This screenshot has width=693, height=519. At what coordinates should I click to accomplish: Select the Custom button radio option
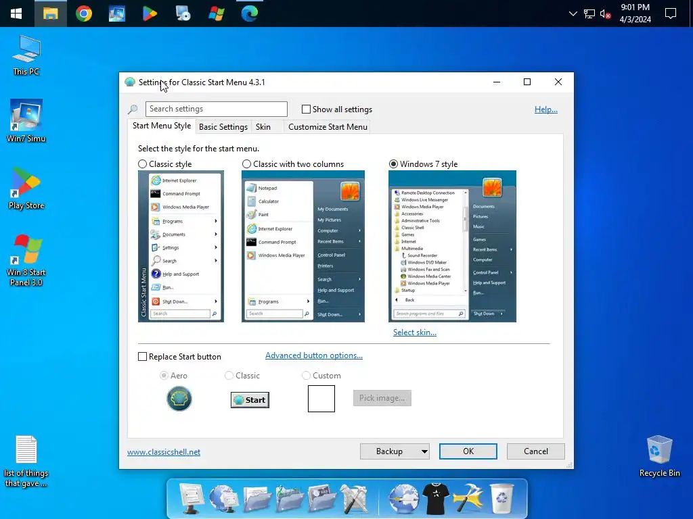306,376
